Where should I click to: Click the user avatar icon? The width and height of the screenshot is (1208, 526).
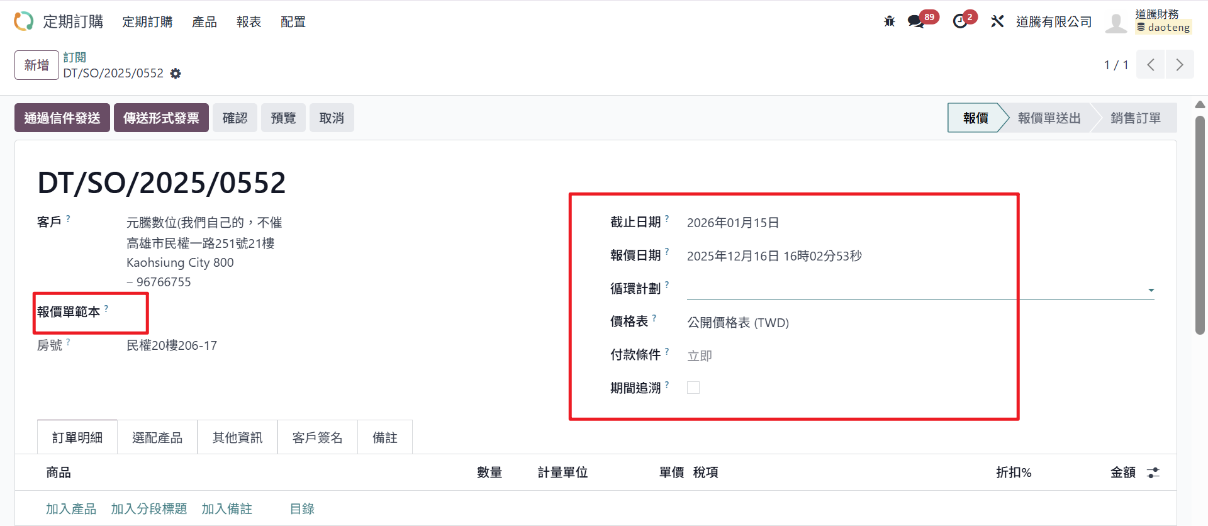pos(1116,23)
